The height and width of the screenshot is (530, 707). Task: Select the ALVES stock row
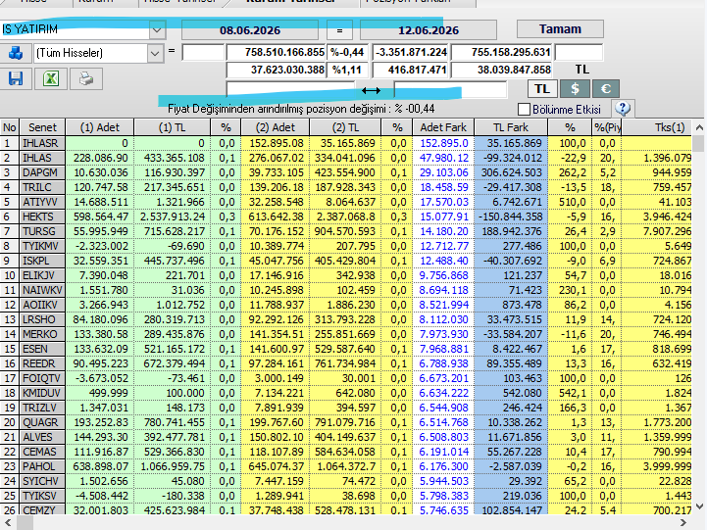[x=346, y=437]
